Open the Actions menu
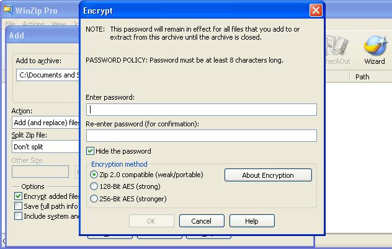Viewport: 392px width, 249px height. (33, 24)
